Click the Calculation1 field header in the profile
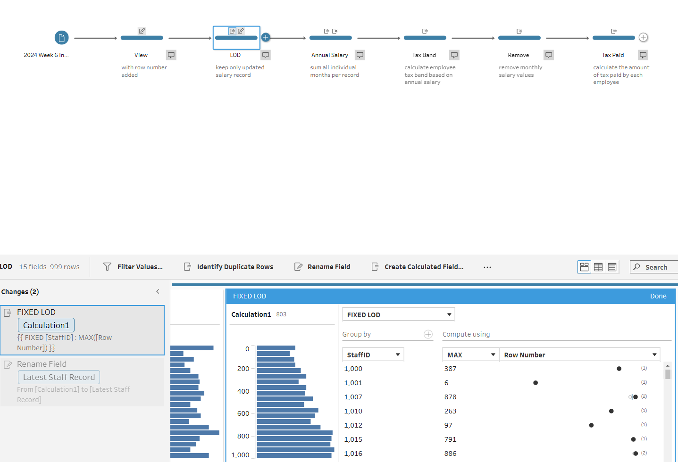 point(251,314)
